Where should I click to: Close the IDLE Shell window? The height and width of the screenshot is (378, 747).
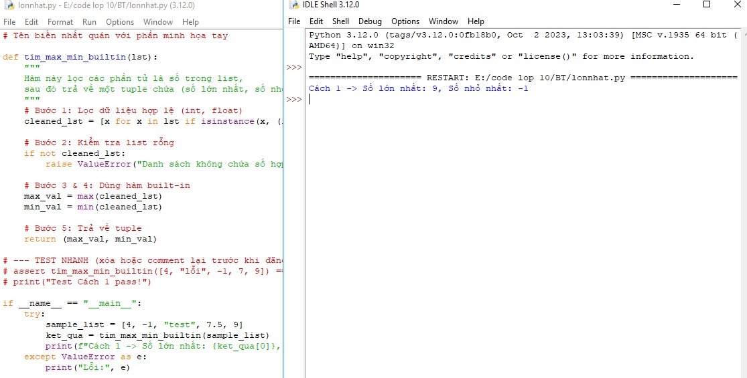(x=736, y=4)
